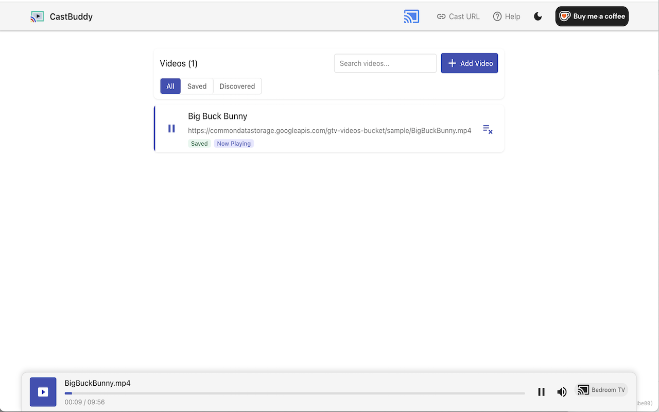
Task: Click the CastBuddy logo icon
Action: [x=37, y=16]
